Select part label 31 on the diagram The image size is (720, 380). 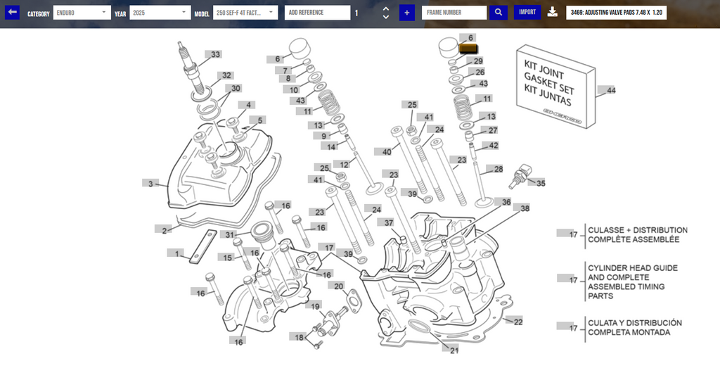pos(229,234)
